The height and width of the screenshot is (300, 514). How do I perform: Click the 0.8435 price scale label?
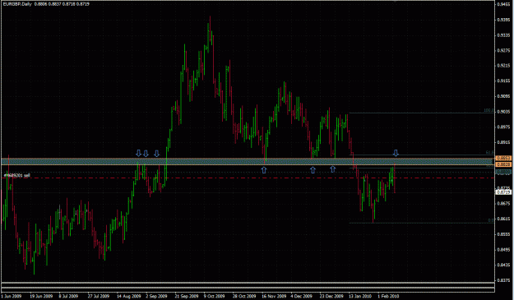point(503,265)
